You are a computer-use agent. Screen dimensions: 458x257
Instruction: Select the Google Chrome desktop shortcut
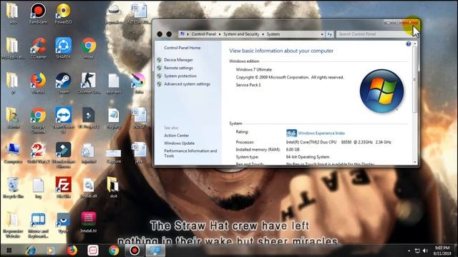click(x=38, y=120)
